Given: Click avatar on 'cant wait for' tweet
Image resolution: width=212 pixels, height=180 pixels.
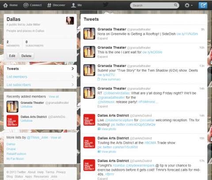Looking at the screenshot, I should click(89, 52).
